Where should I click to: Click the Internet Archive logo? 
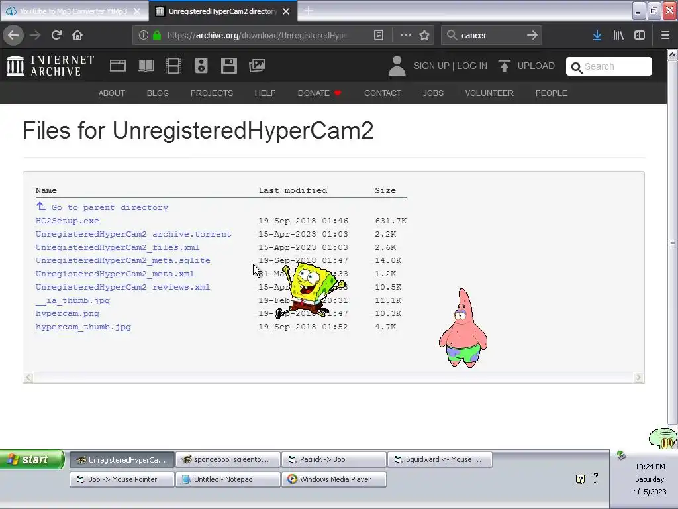coord(50,66)
